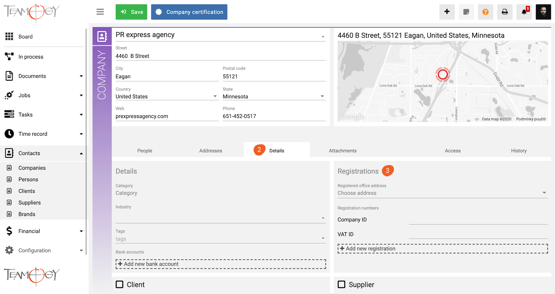
Task: Click Add new bank account
Action: pos(221,264)
